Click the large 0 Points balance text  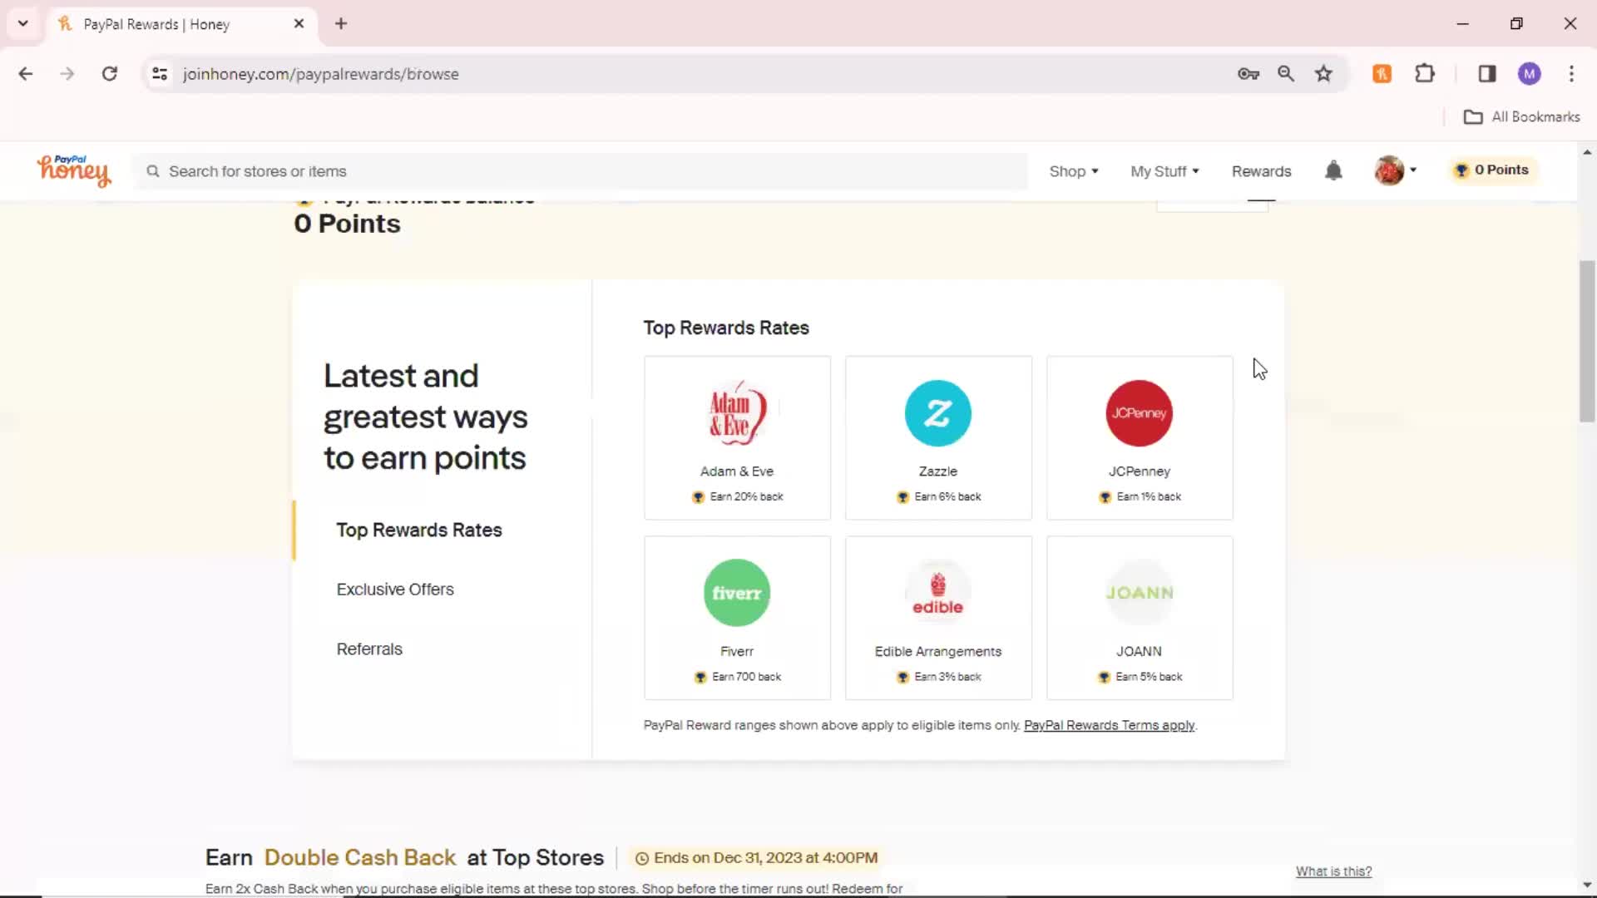click(347, 224)
